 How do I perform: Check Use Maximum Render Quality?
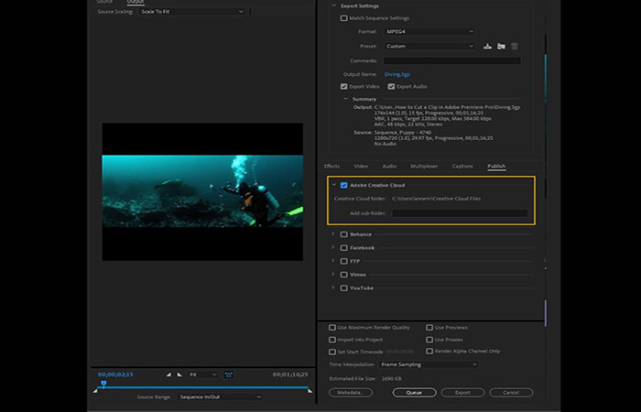pyautogui.click(x=332, y=328)
